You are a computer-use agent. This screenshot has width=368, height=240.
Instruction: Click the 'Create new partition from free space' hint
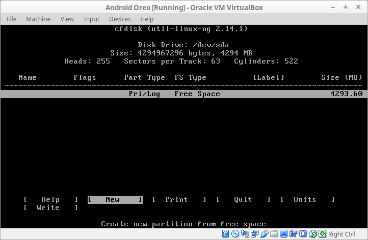coord(183,224)
